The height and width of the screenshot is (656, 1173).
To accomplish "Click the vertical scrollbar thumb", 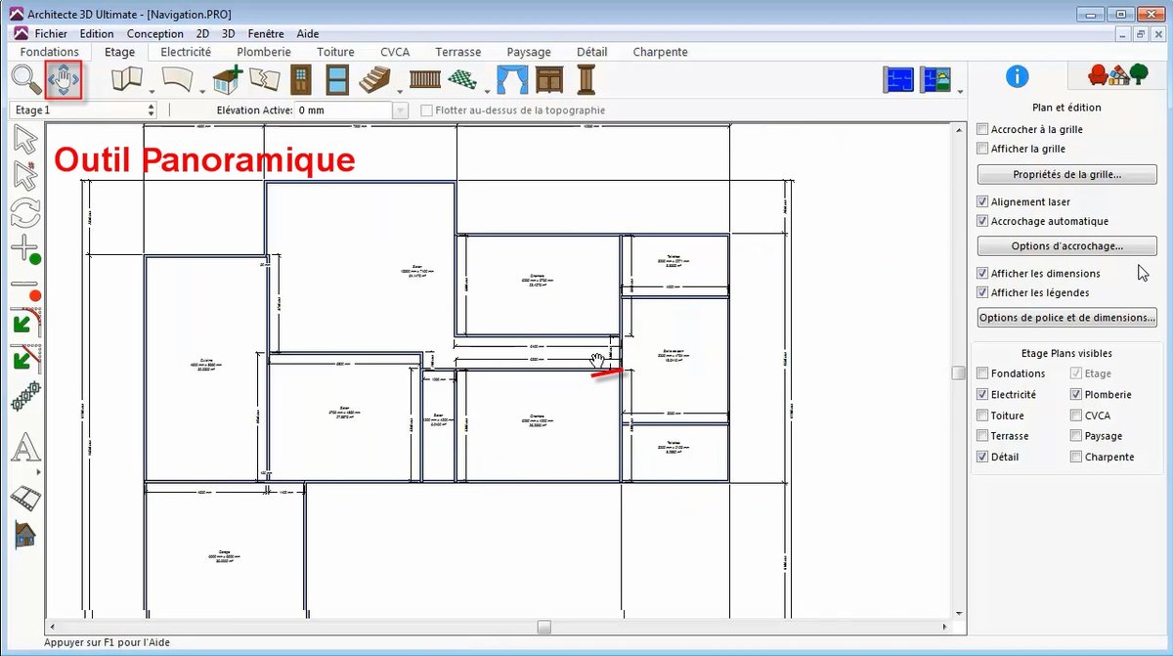I will 959,372.
